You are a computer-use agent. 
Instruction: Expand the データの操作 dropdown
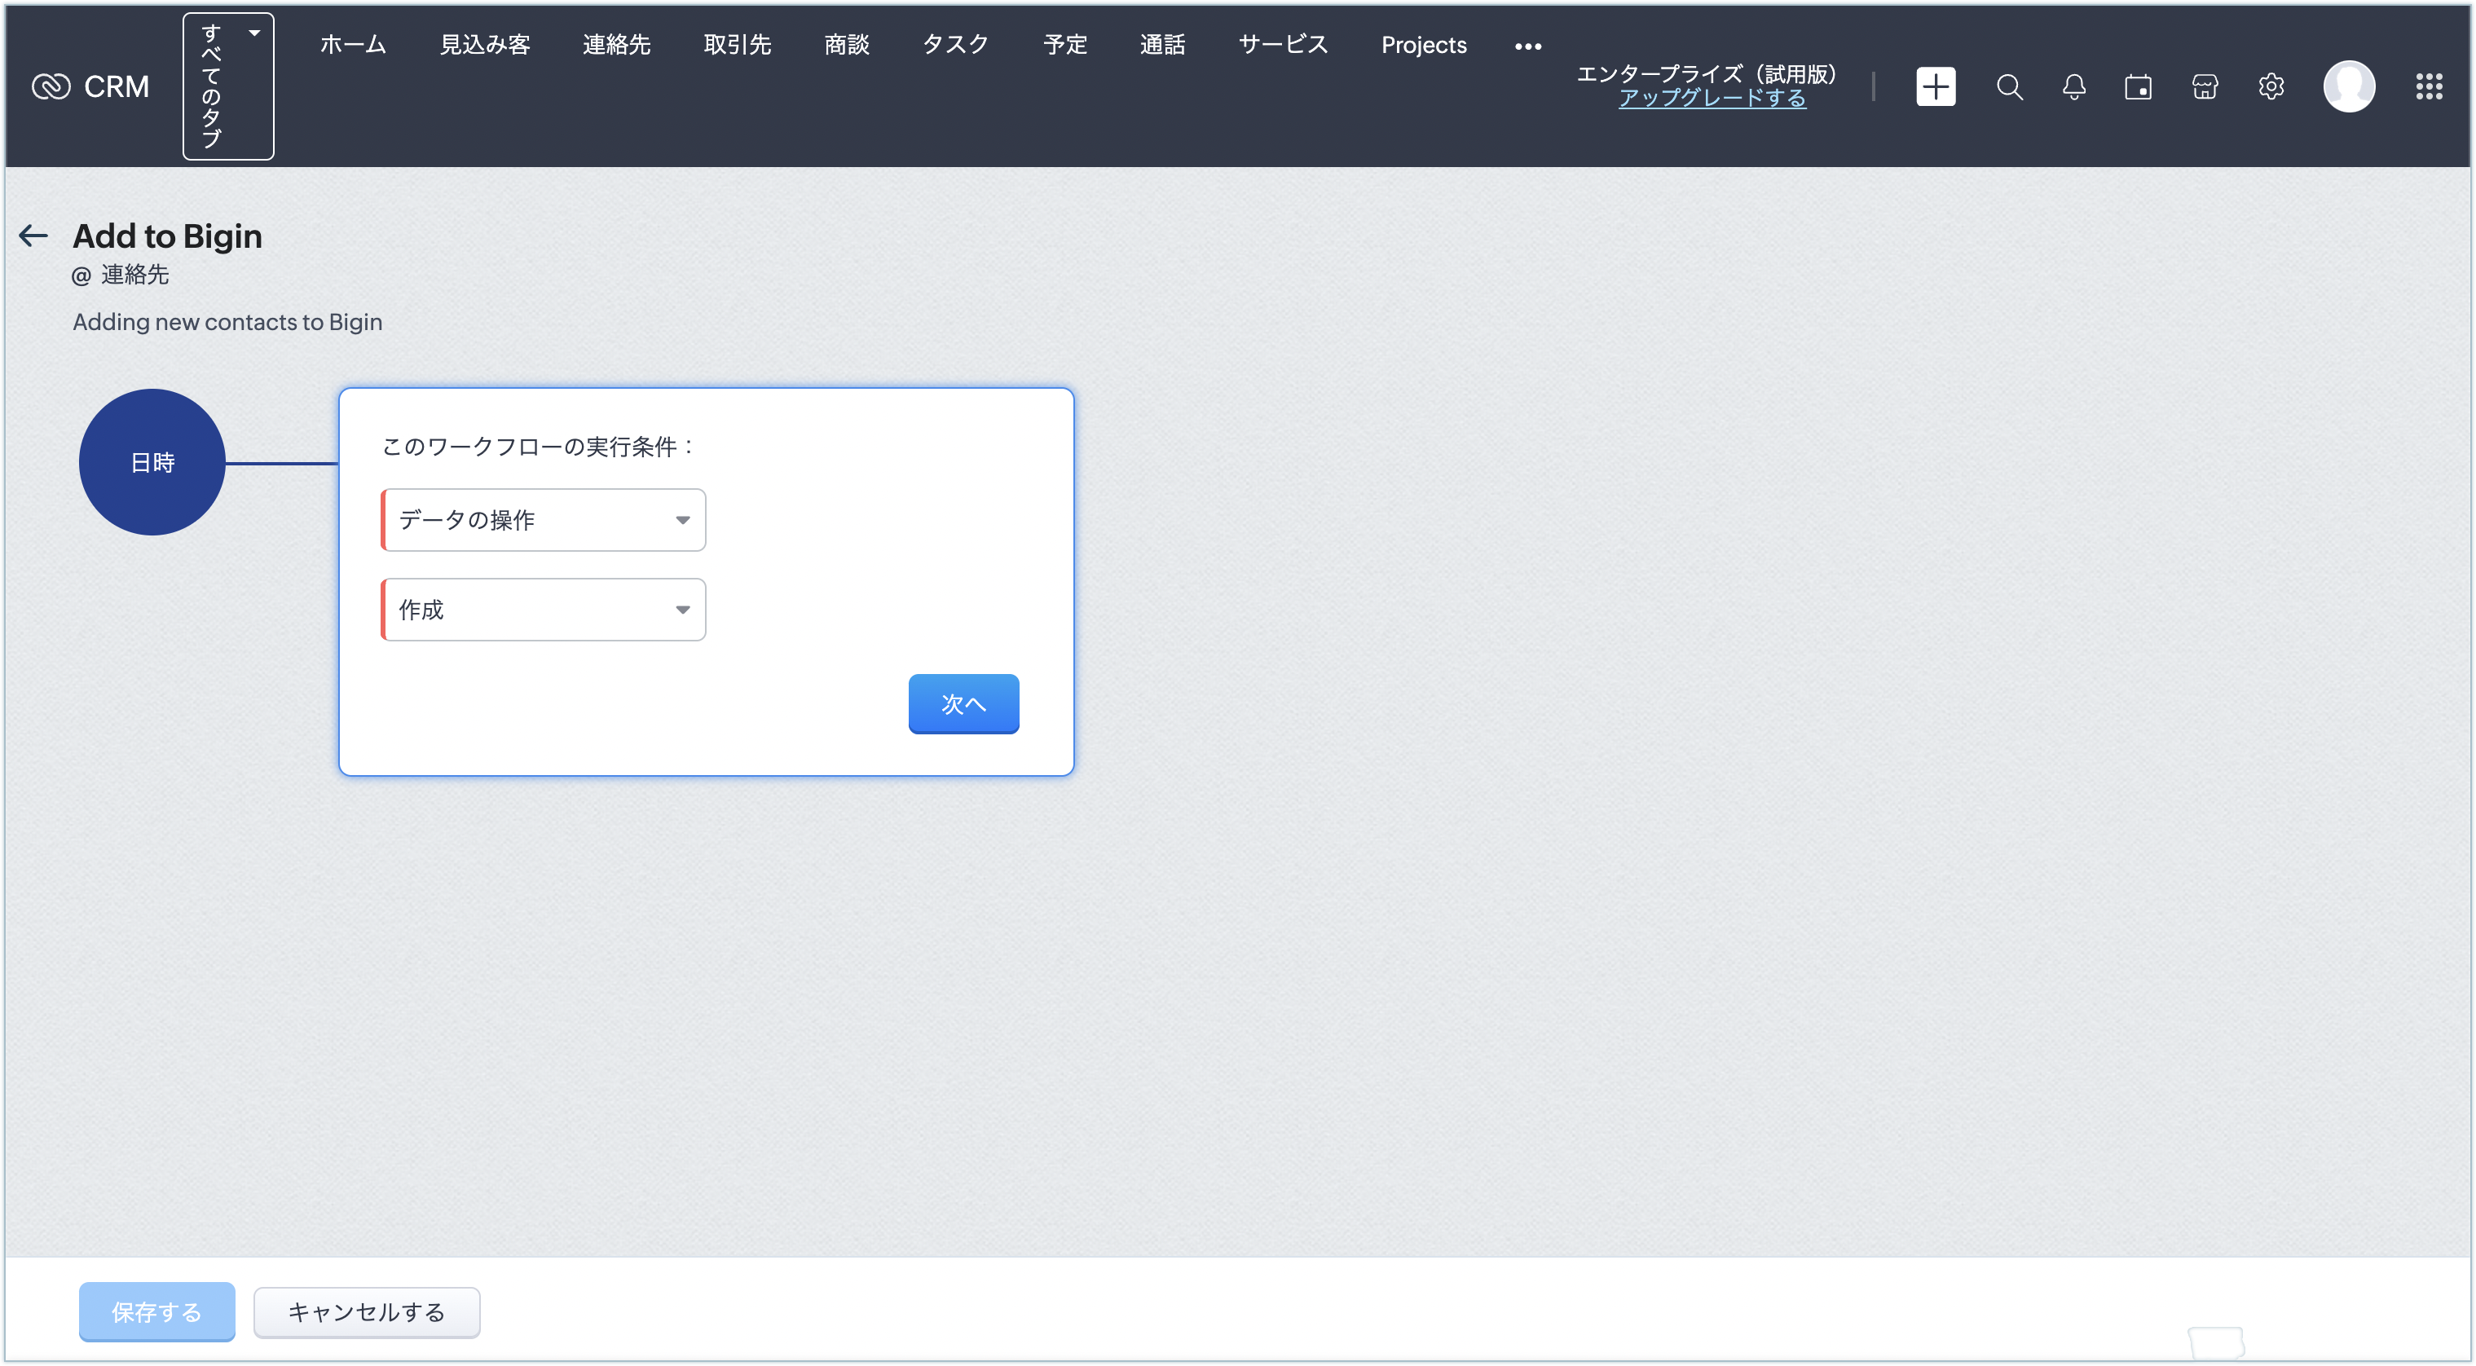(543, 520)
